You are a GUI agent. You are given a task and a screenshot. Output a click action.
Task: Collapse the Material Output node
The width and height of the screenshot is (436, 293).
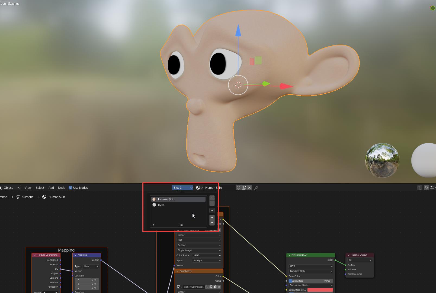(x=348, y=255)
